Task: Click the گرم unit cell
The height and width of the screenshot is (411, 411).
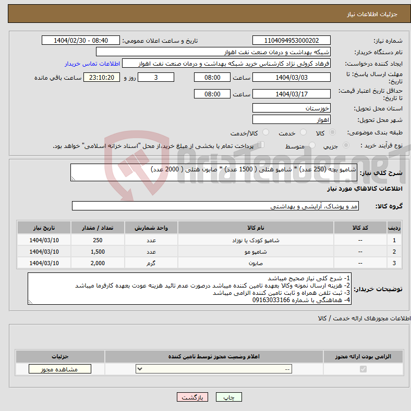Action: [151, 263]
